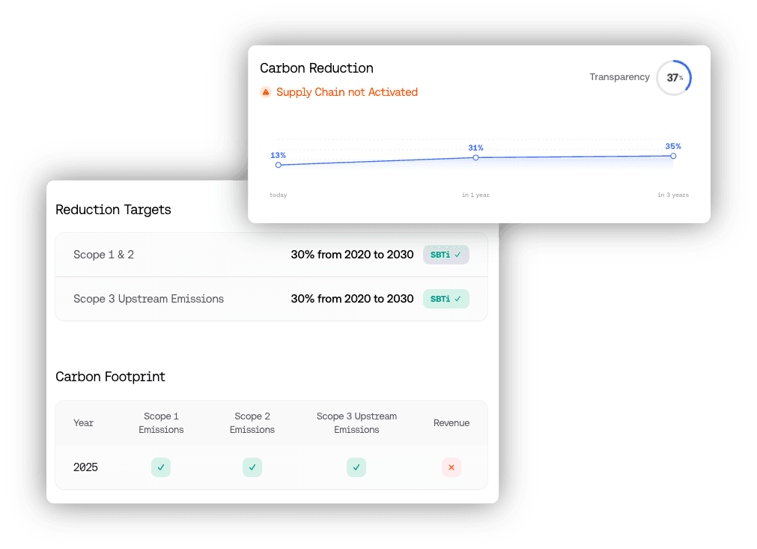Click the Year column header

[83, 423]
